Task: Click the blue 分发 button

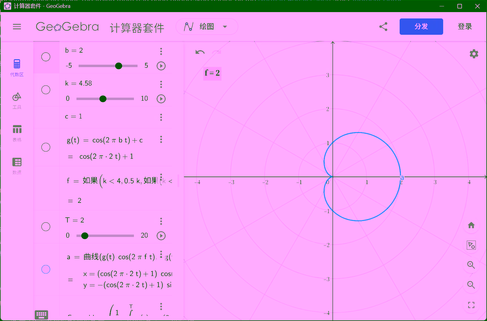Action: [x=421, y=27]
